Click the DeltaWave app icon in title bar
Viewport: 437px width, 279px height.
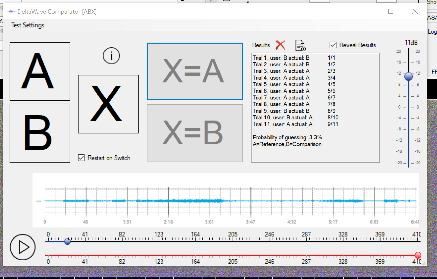[12, 12]
